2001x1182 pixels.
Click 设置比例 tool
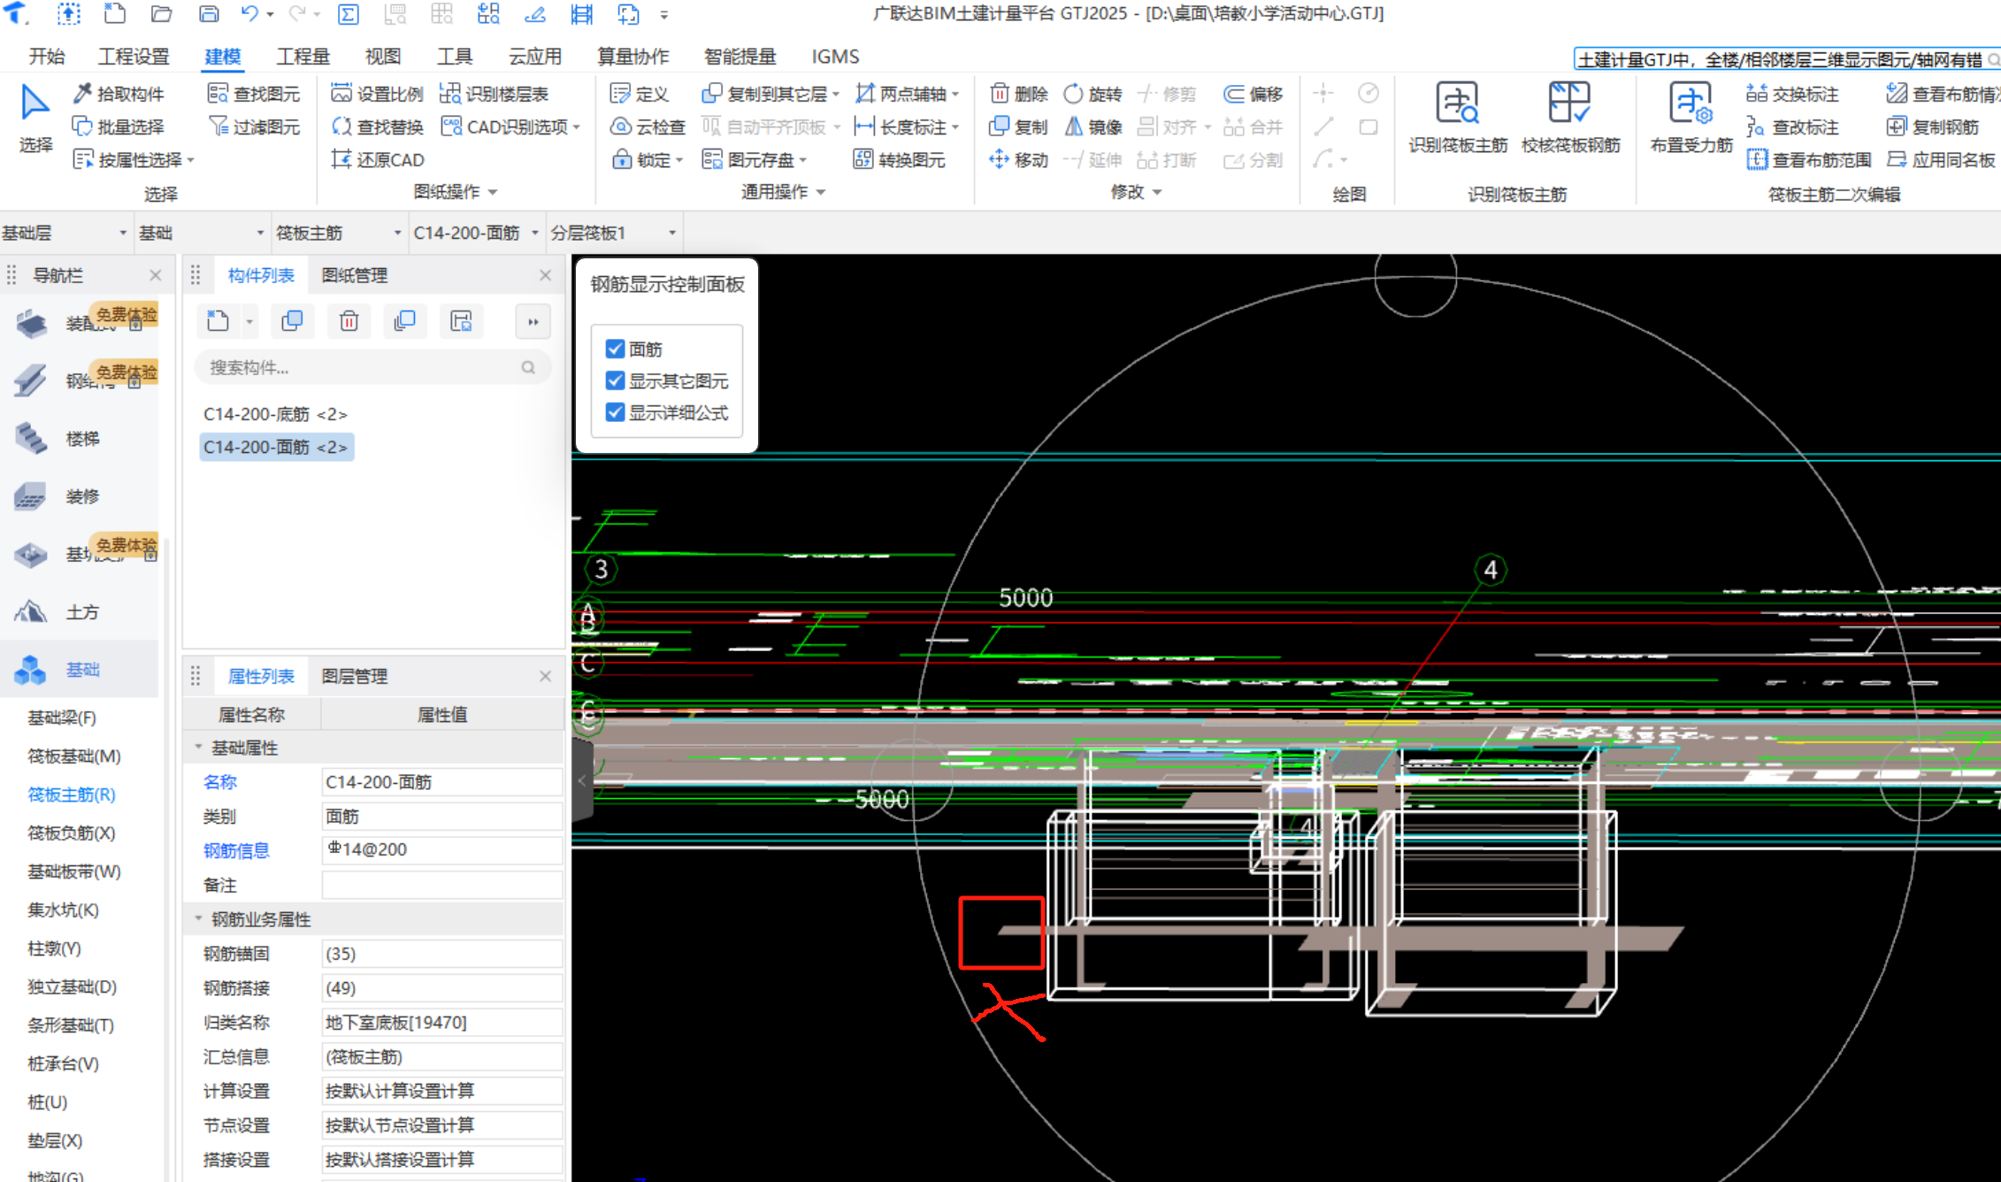point(378,94)
